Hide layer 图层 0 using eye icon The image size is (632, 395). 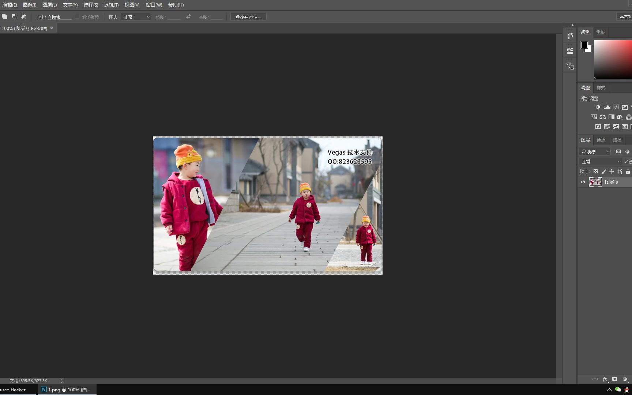(583, 182)
